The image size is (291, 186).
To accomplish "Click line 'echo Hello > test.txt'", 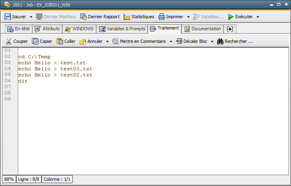I will coord(52,63).
